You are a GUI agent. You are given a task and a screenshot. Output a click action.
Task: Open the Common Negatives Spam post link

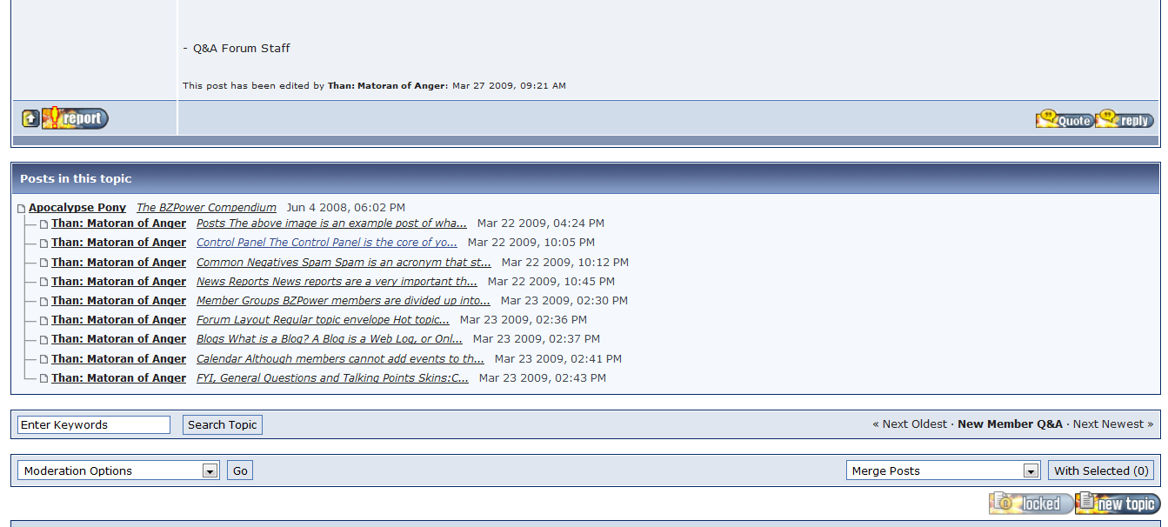344,262
